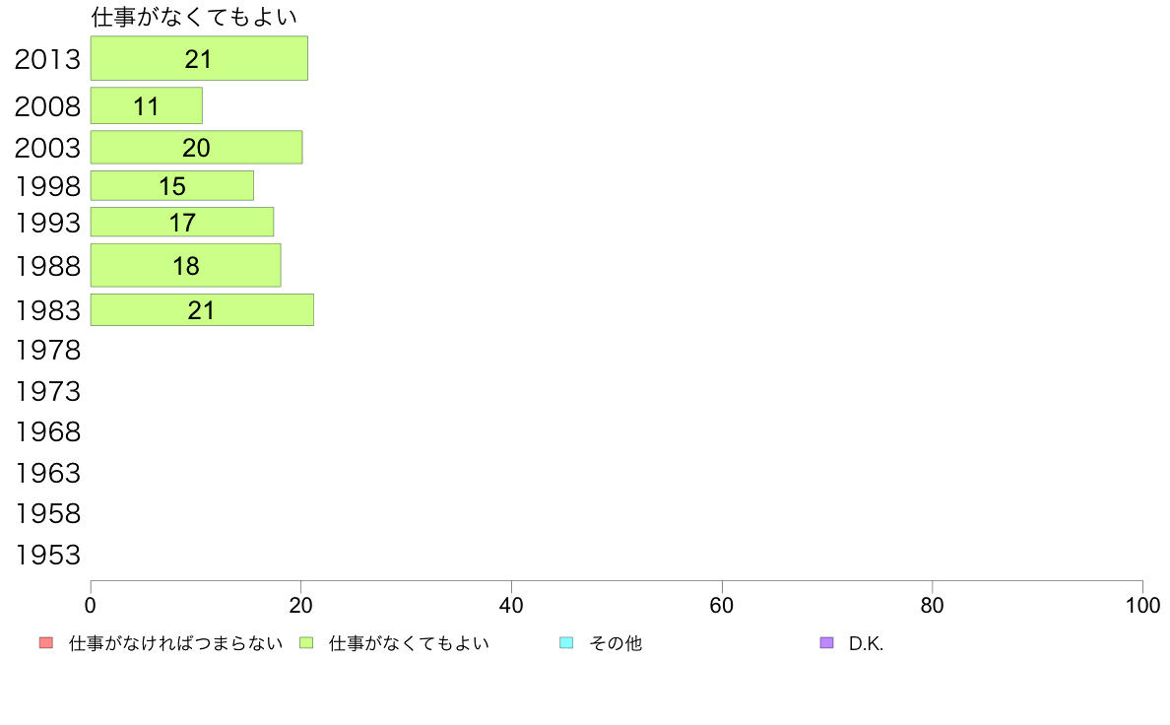Click the 1978 year label
1170x725 pixels.
pos(47,350)
